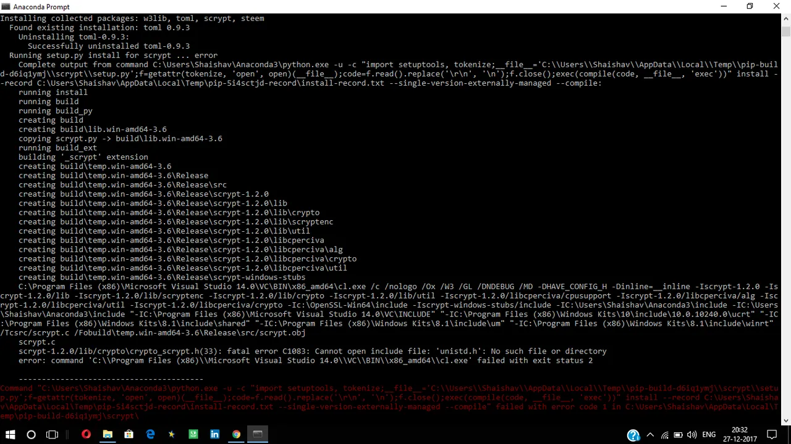Show hidden system tray icons

coord(650,435)
